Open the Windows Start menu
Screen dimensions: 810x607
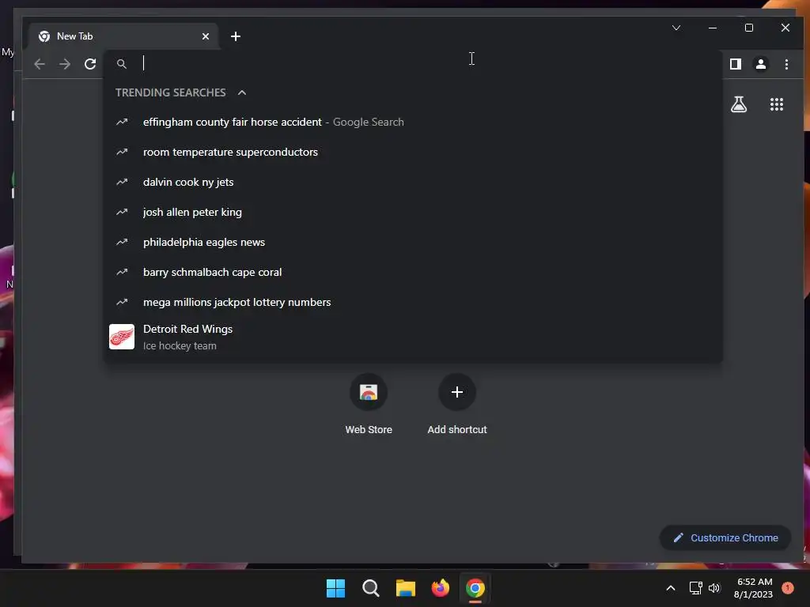coord(335,588)
